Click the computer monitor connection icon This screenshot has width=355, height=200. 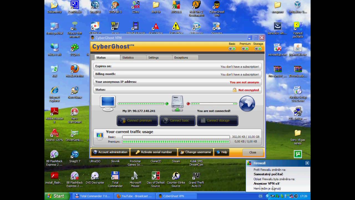point(108,104)
